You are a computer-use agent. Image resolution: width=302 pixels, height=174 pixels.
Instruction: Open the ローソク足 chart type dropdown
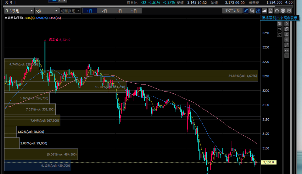(x=19, y=11)
